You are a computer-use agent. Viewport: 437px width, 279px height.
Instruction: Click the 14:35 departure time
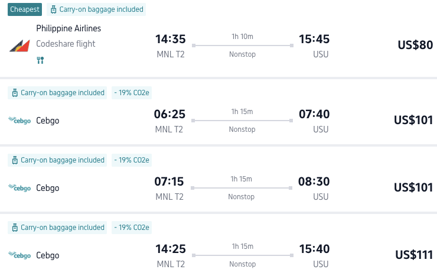point(170,39)
